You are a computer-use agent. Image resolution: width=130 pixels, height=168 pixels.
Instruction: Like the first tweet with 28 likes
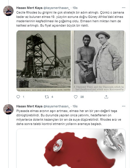pos(76,97)
